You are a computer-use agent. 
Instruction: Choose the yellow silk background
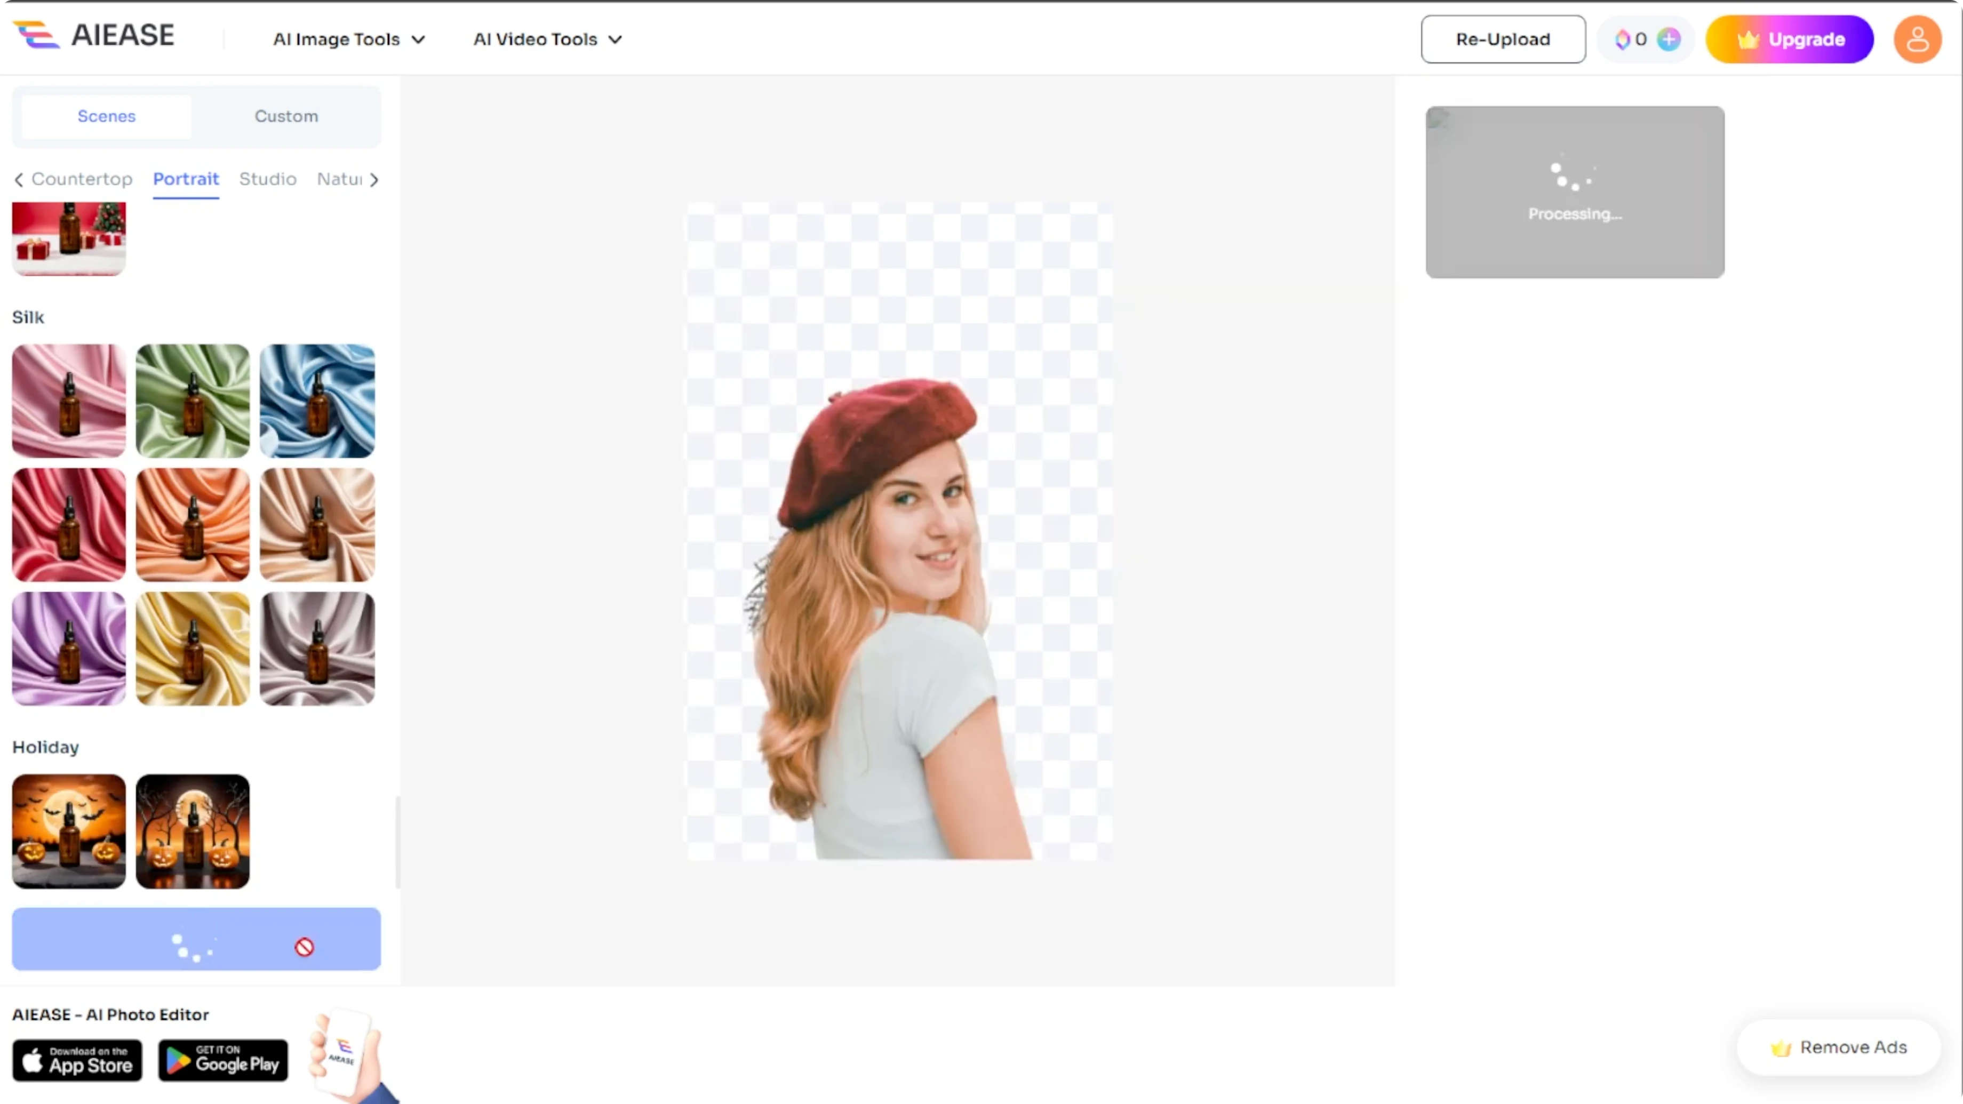pyautogui.click(x=193, y=649)
